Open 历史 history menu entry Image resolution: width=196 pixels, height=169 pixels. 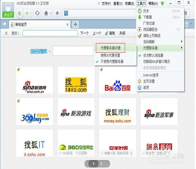pos(160,11)
